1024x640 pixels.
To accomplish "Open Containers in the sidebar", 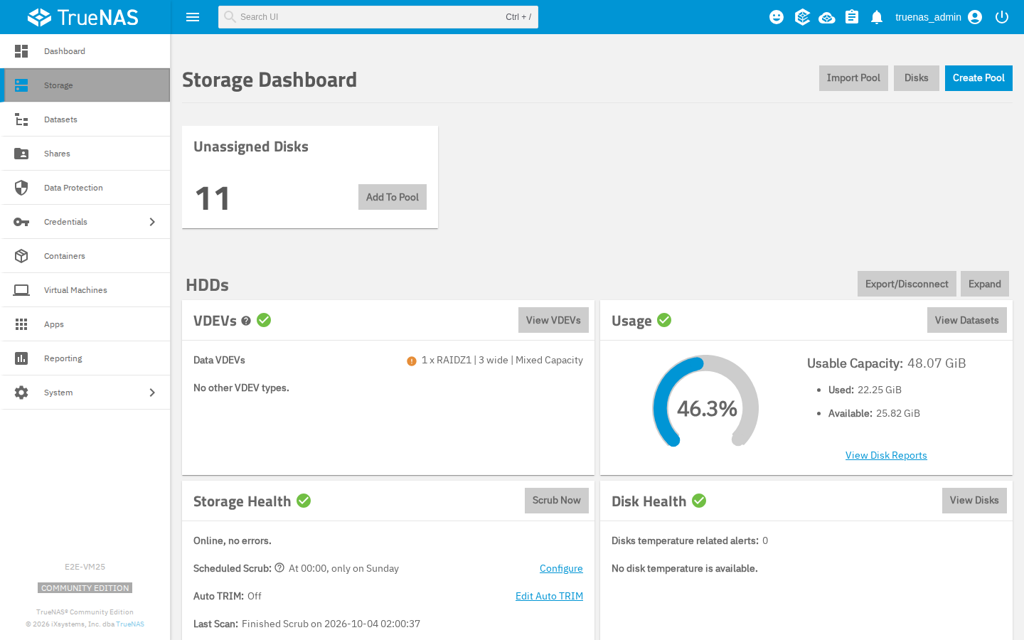I will point(85,256).
